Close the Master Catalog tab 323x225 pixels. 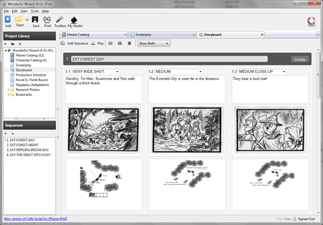pyautogui.click(x=125, y=35)
